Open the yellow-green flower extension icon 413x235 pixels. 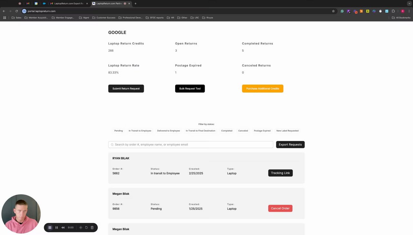[x=368, y=11]
